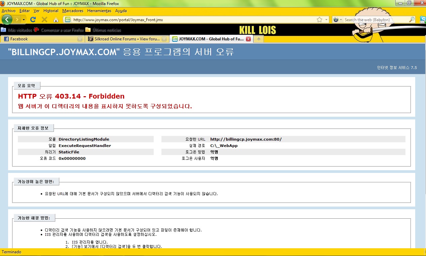426x256 pixels.
Task: Close the JOYMAX.COM tab
Action: 248,39
